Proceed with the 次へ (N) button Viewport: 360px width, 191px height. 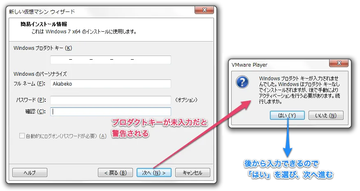point(154,172)
